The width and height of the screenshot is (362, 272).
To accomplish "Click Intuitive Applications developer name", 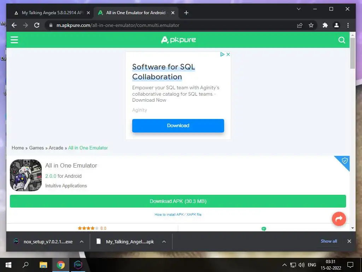I will [x=66, y=186].
